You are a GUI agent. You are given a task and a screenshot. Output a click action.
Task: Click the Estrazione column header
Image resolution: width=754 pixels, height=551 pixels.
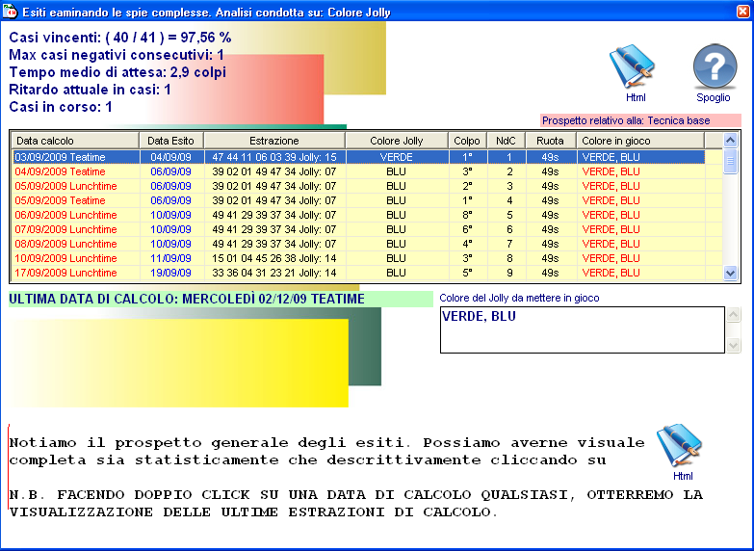click(x=274, y=141)
